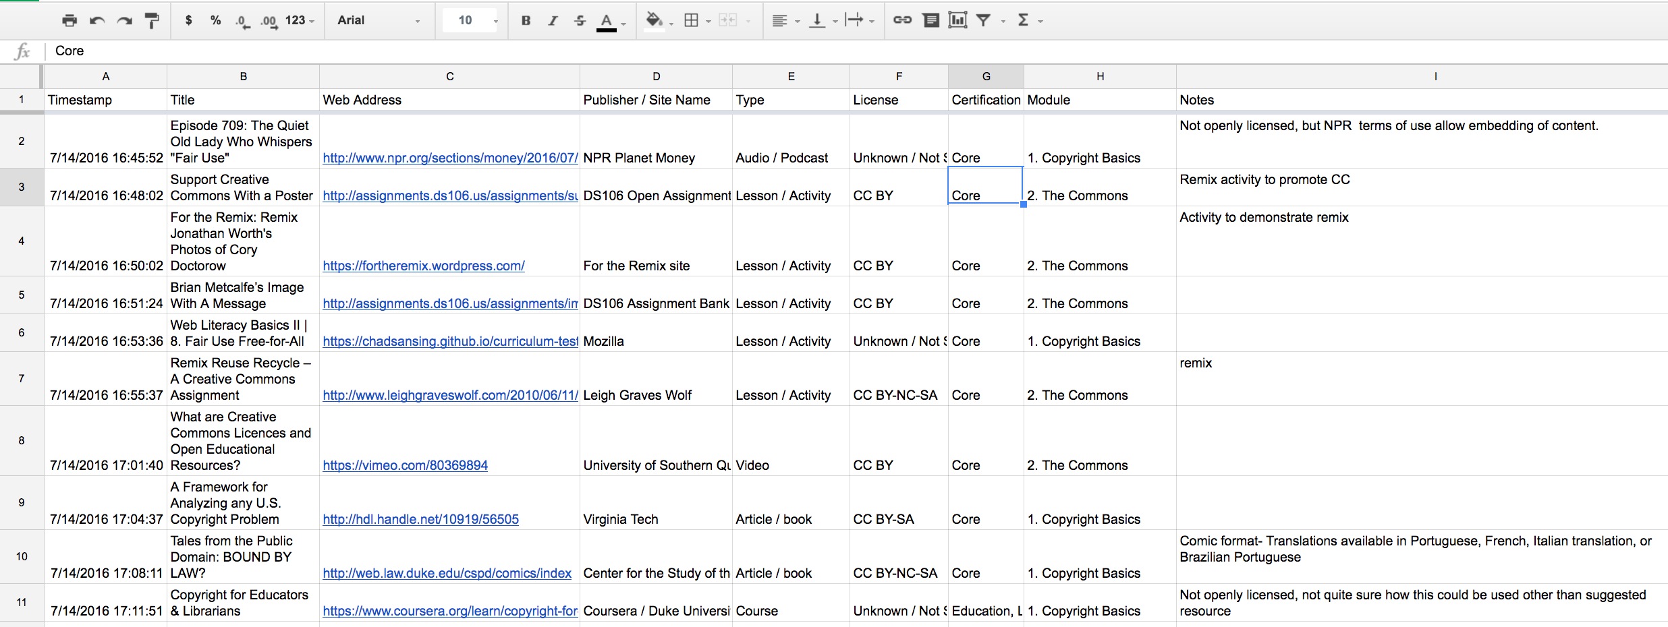
Task: Insert a chart from the toolbar
Action: 957,21
